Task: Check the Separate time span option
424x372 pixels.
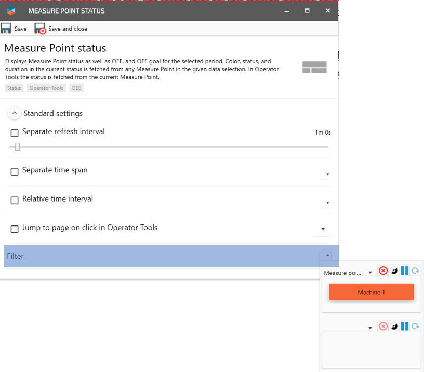Action: click(x=15, y=171)
